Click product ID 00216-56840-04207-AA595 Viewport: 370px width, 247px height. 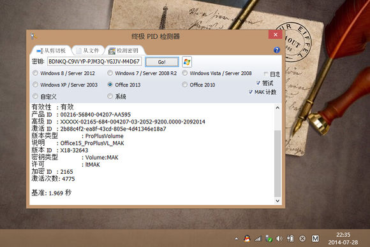point(96,115)
